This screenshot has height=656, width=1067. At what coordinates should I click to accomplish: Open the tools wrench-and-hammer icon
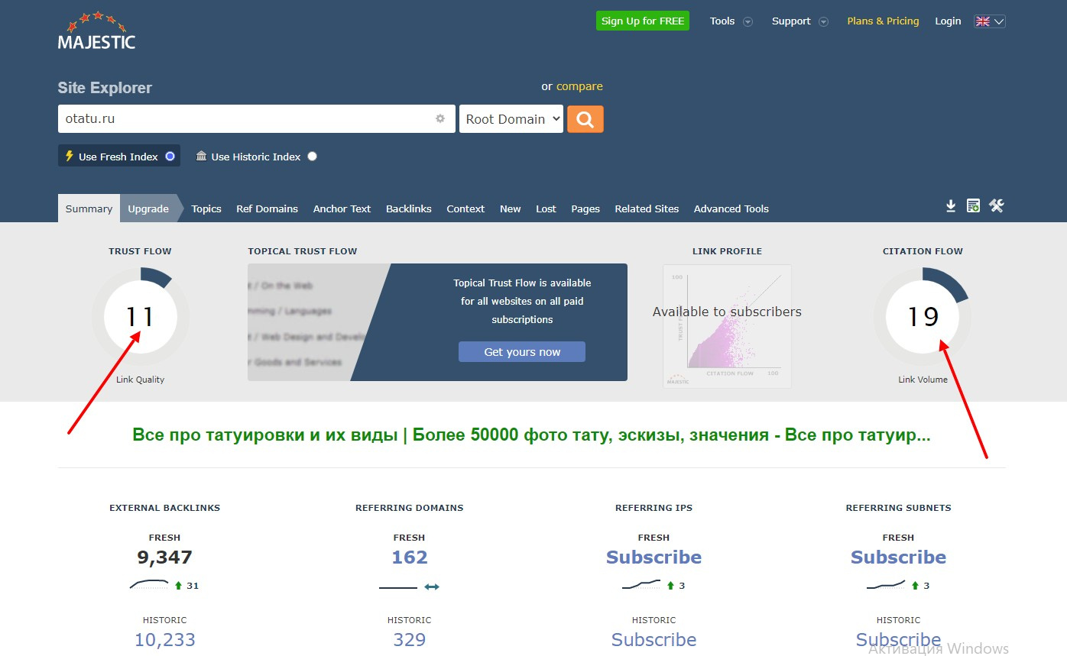point(996,205)
